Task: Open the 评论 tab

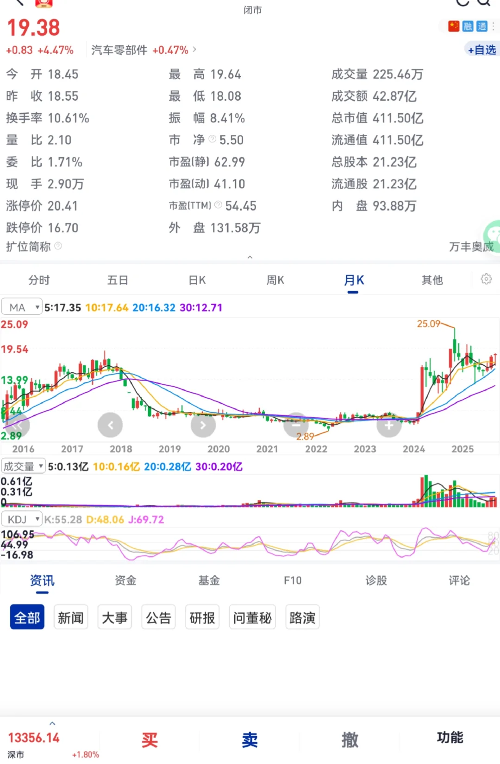Action: pos(459,580)
